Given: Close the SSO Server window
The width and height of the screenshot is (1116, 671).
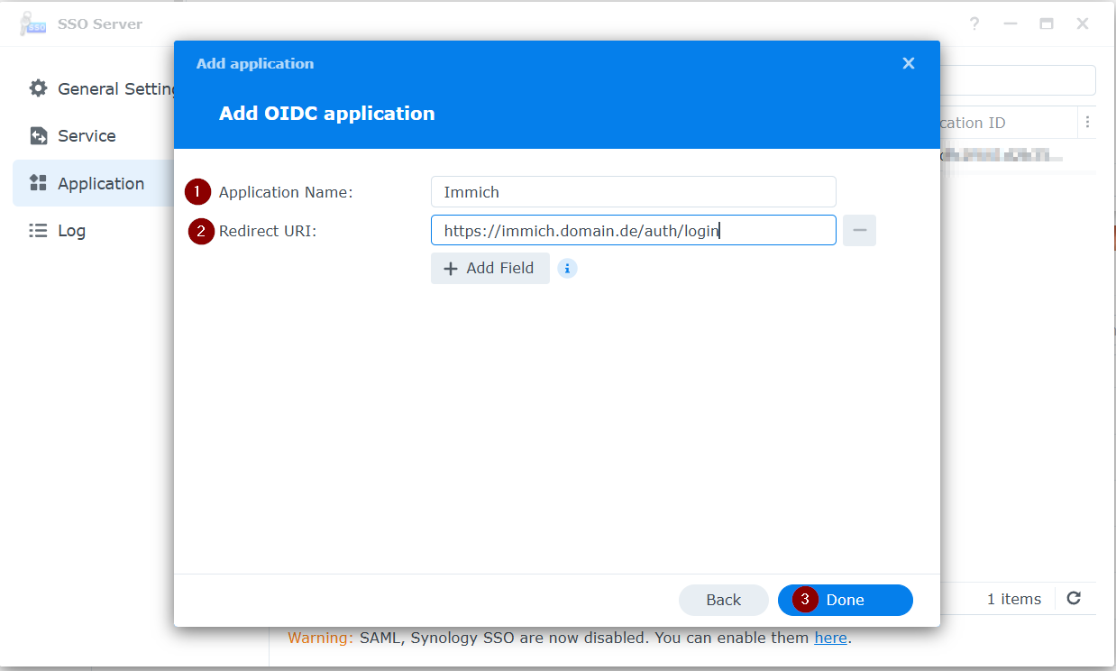Looking at the screenshot, I should [x=1083, y=24].
